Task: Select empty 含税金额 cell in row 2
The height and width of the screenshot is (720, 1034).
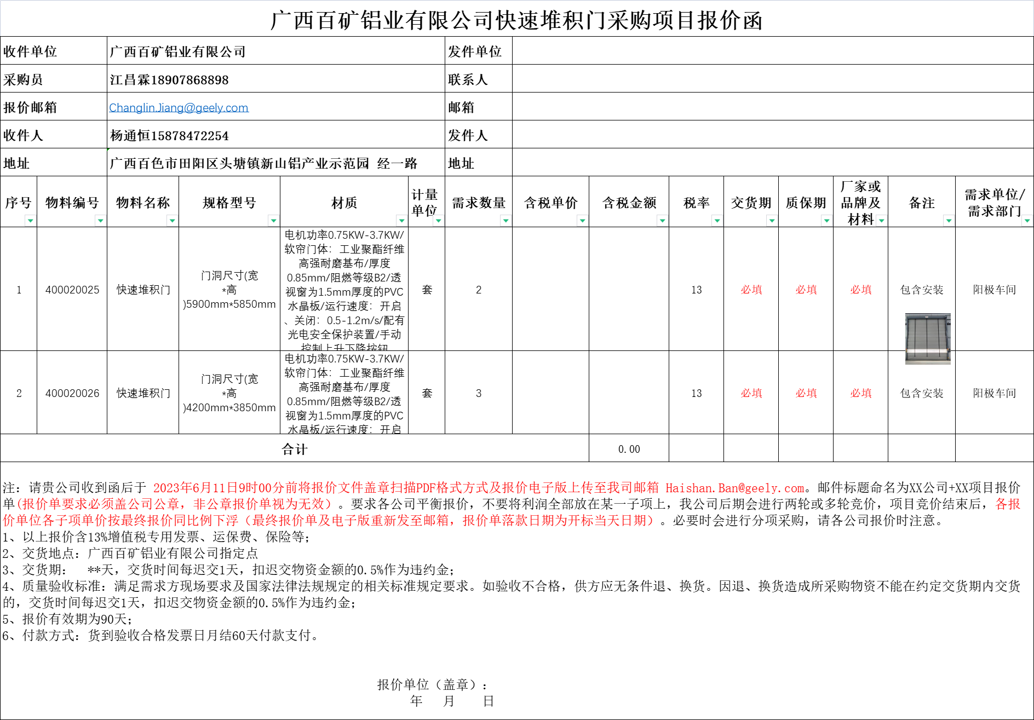Action: (629, 393)
